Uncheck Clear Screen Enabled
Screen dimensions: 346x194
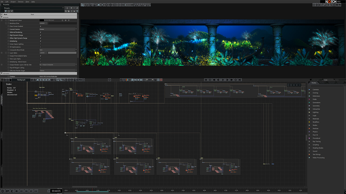point(41,26)
